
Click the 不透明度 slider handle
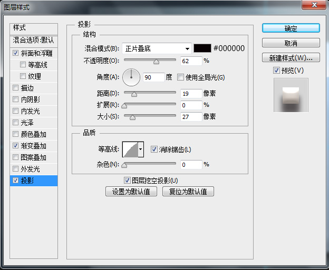(156, 62)
